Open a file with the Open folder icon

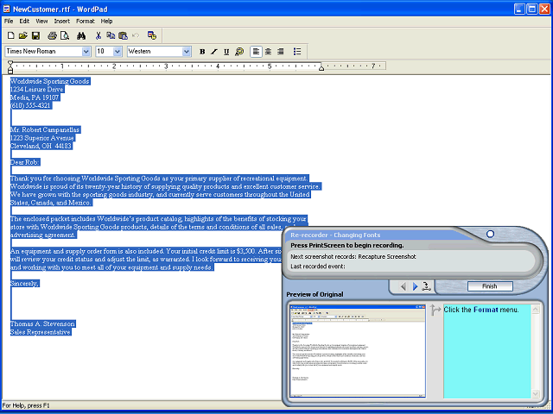[23, 35]
